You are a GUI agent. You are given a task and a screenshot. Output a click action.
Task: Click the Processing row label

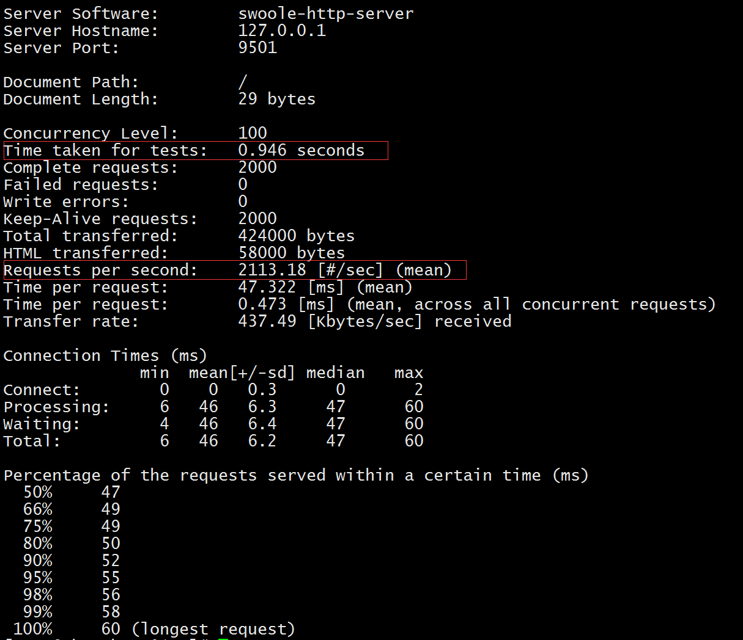coord(56,407)
